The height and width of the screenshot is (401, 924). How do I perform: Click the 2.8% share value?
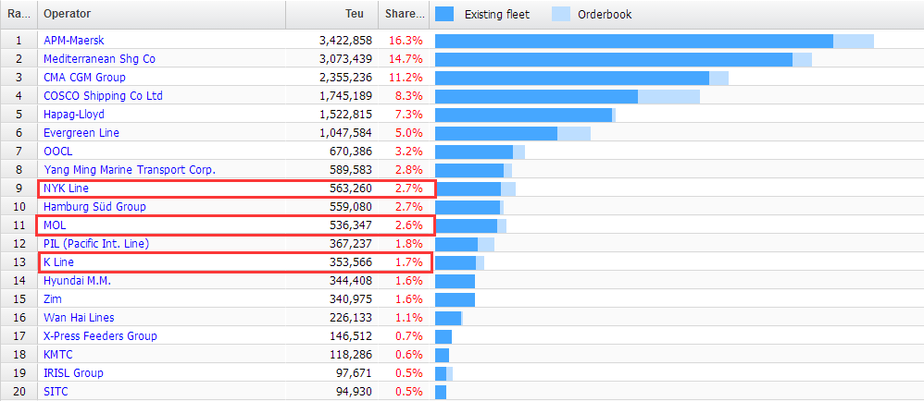click(x=408, y=170)
